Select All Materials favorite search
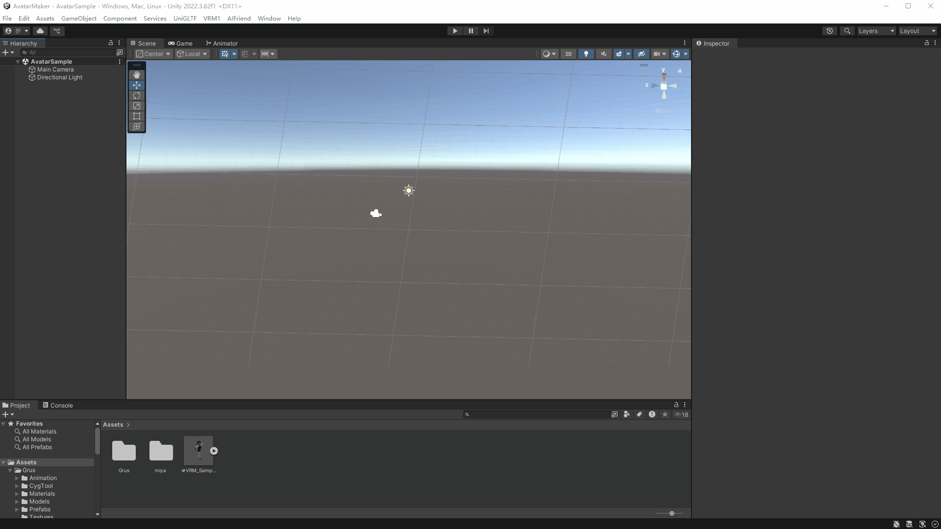The height and width of the screenshot is (529, 941). tap(39, 432)
